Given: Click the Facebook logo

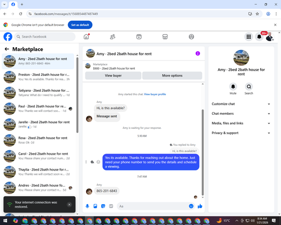Looking at the screenshot, I should tap(8, 37).
